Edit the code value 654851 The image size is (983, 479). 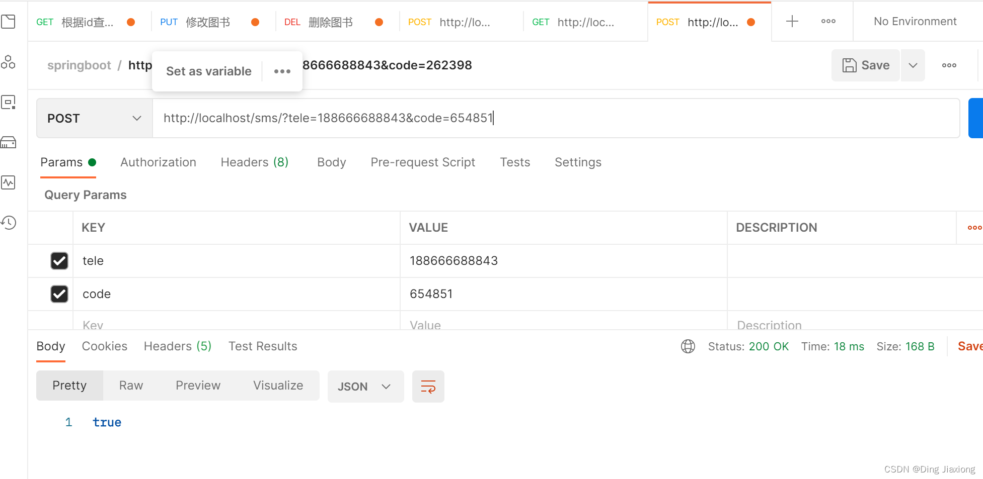(x=563, y=294)
